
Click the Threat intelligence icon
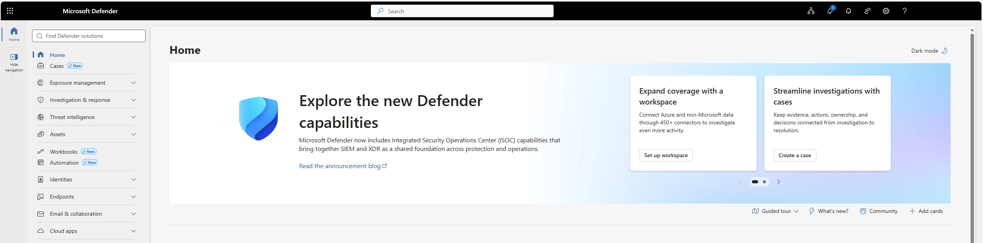(x=41, y=117)
